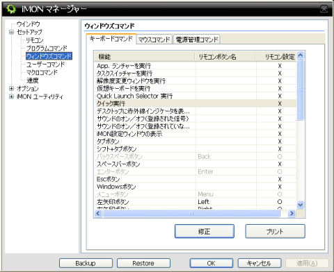
Task: Click the iMON gear logo in title bar
Action: [10, 9]
